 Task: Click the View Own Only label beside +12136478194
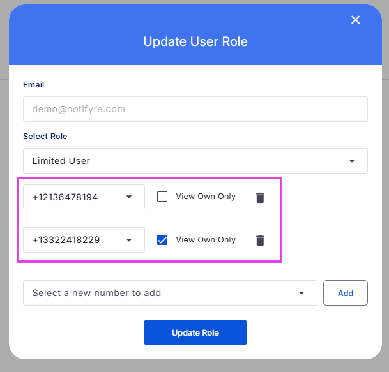tap(206, 197)
